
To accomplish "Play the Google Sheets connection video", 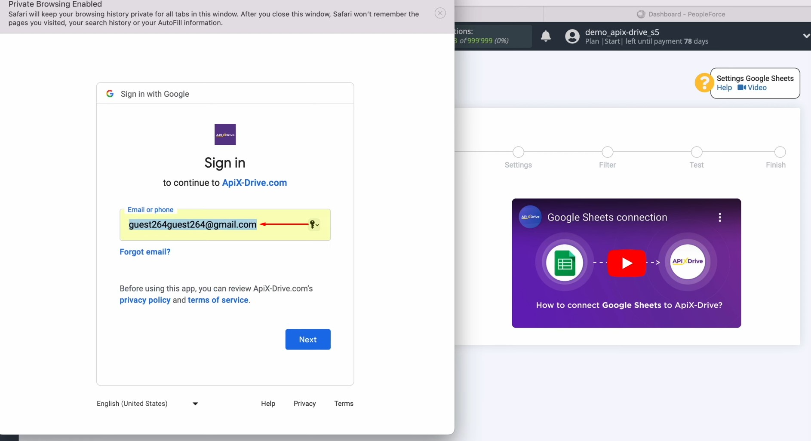I will click(627, 263).
